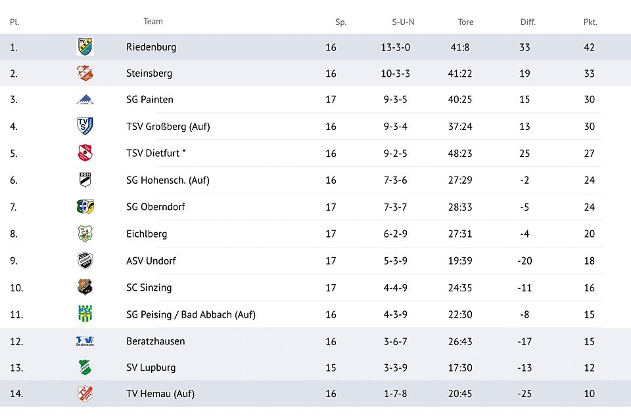
Task: Click the SV Lupburg green emblem
Action: [85, 367]
